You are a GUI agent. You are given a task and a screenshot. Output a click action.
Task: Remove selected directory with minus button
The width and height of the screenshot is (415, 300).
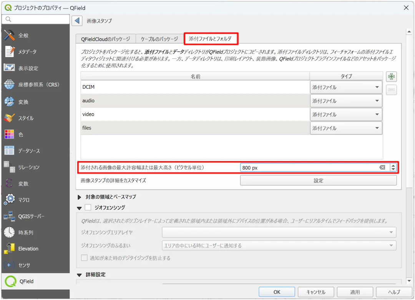click(x=391, y=90)
